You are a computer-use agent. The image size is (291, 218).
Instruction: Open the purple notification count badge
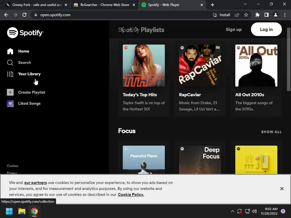283,211
